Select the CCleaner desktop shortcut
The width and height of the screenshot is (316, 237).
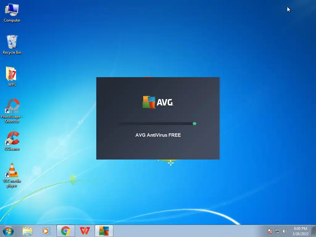coord(12,141)
